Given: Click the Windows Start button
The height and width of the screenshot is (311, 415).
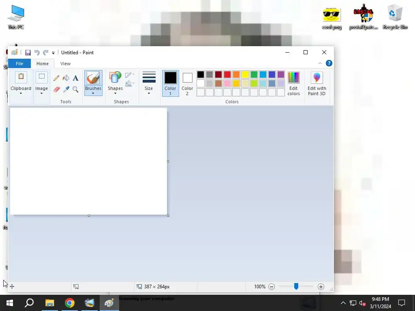Looking at the screenshot, I should (10, 303).
